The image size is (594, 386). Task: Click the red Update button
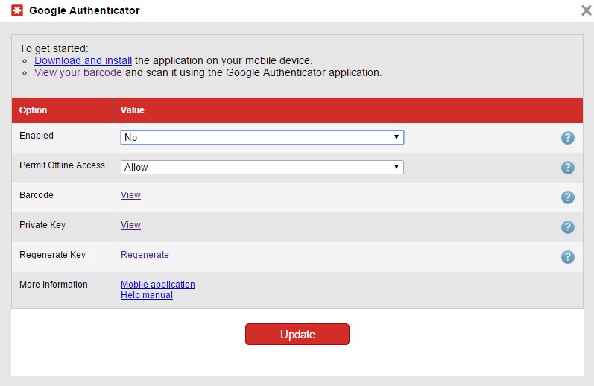297,334
